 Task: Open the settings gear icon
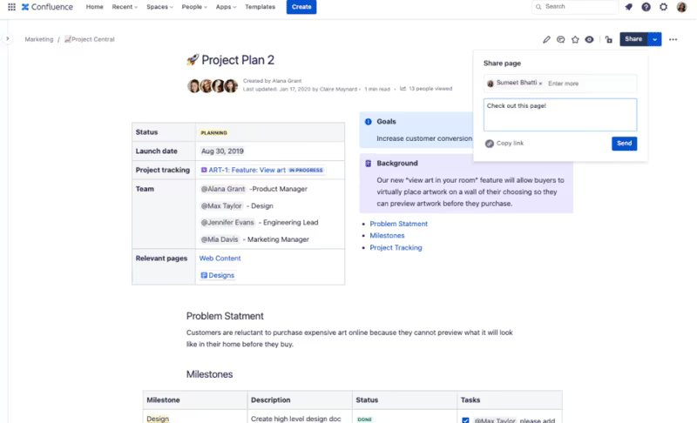663,7
